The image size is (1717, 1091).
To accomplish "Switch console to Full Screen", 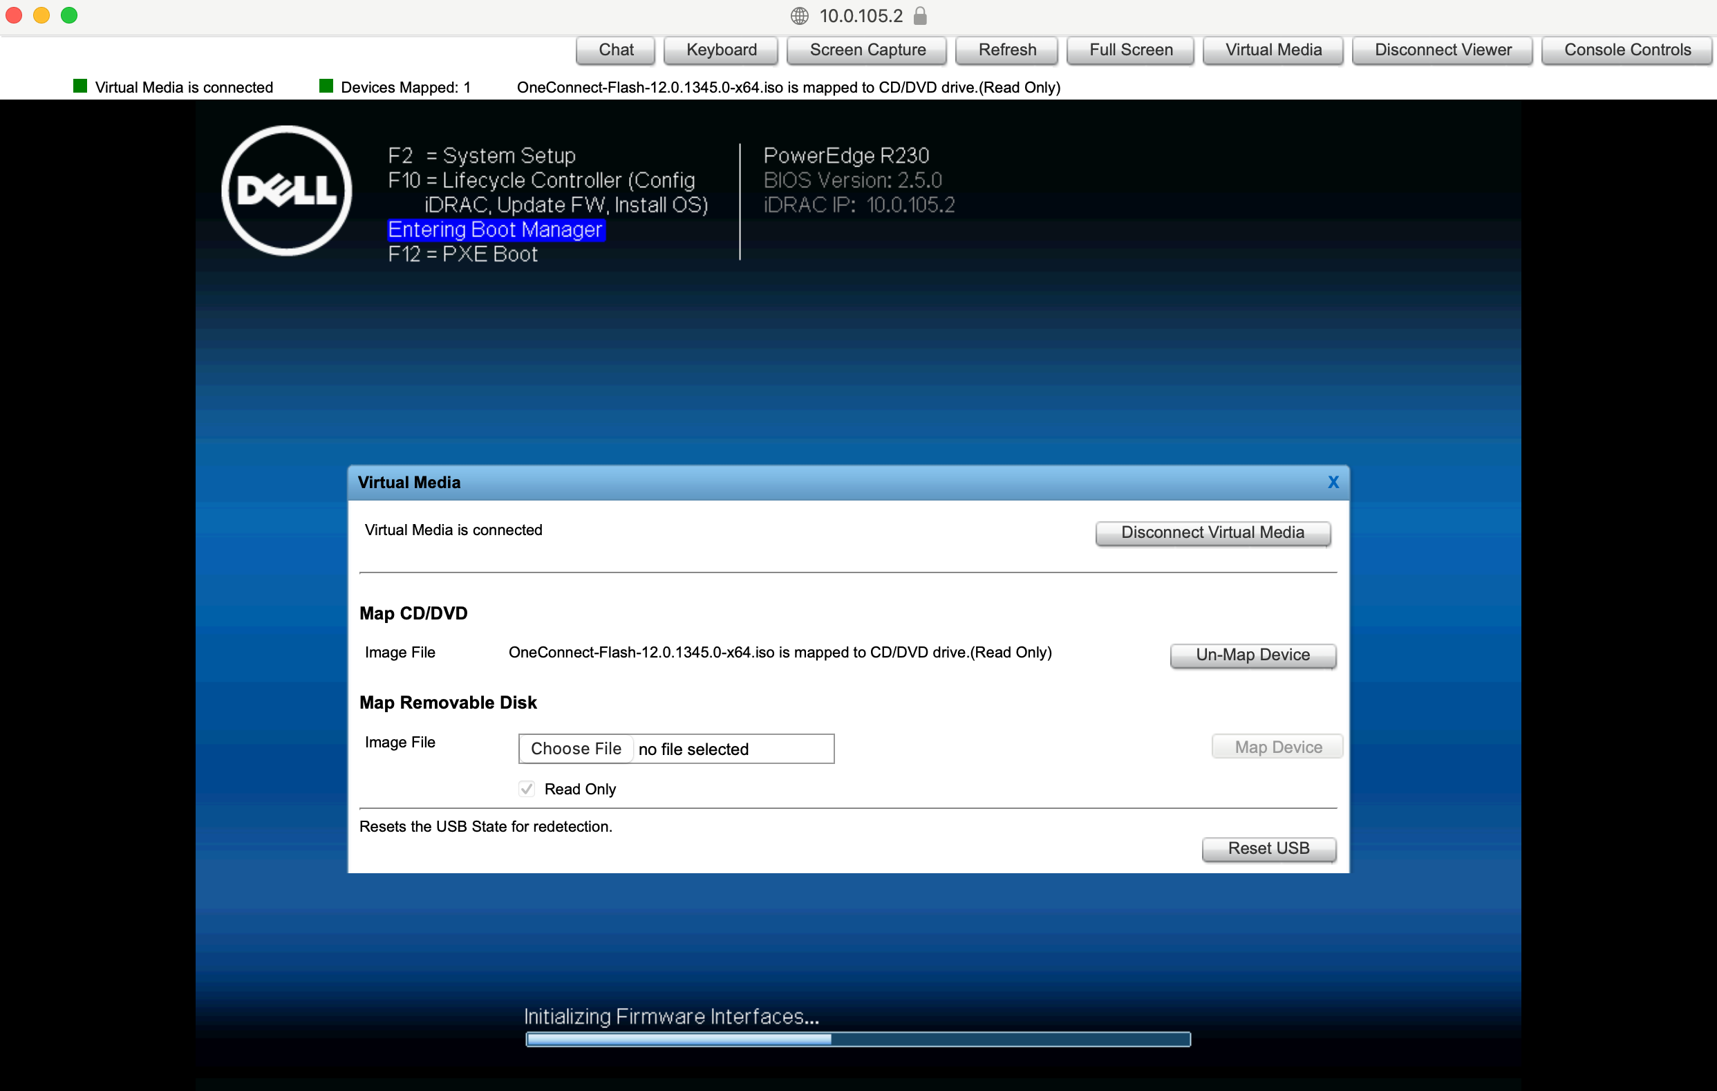I will click(1130, 50).
